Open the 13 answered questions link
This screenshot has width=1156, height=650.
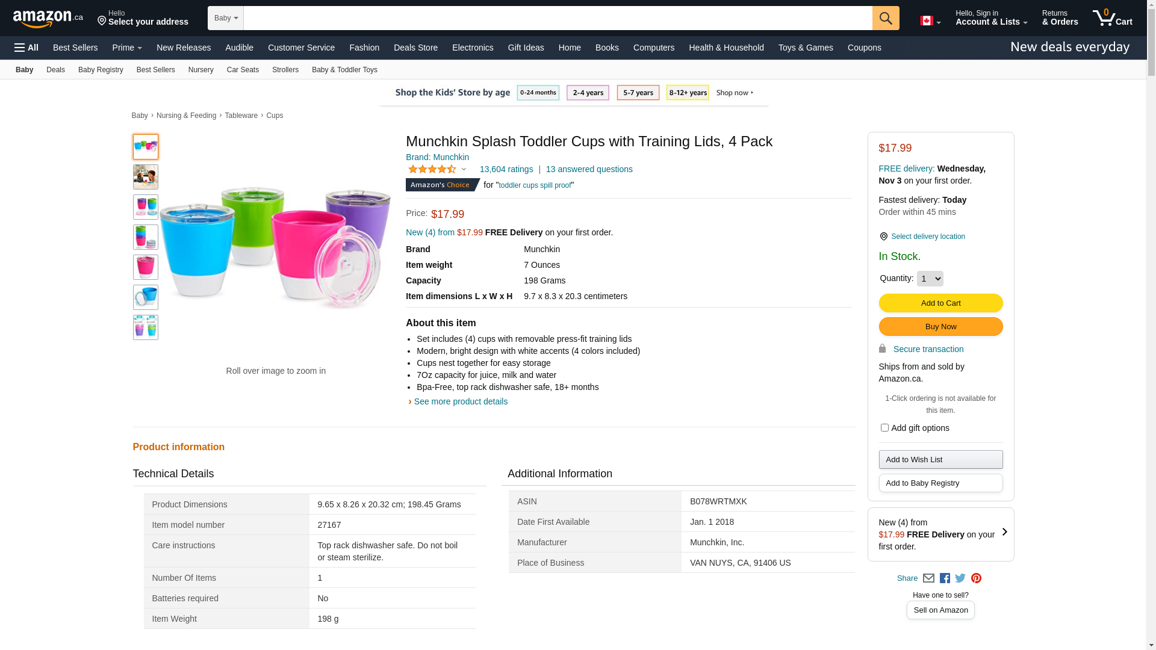(x=589, y=170)
